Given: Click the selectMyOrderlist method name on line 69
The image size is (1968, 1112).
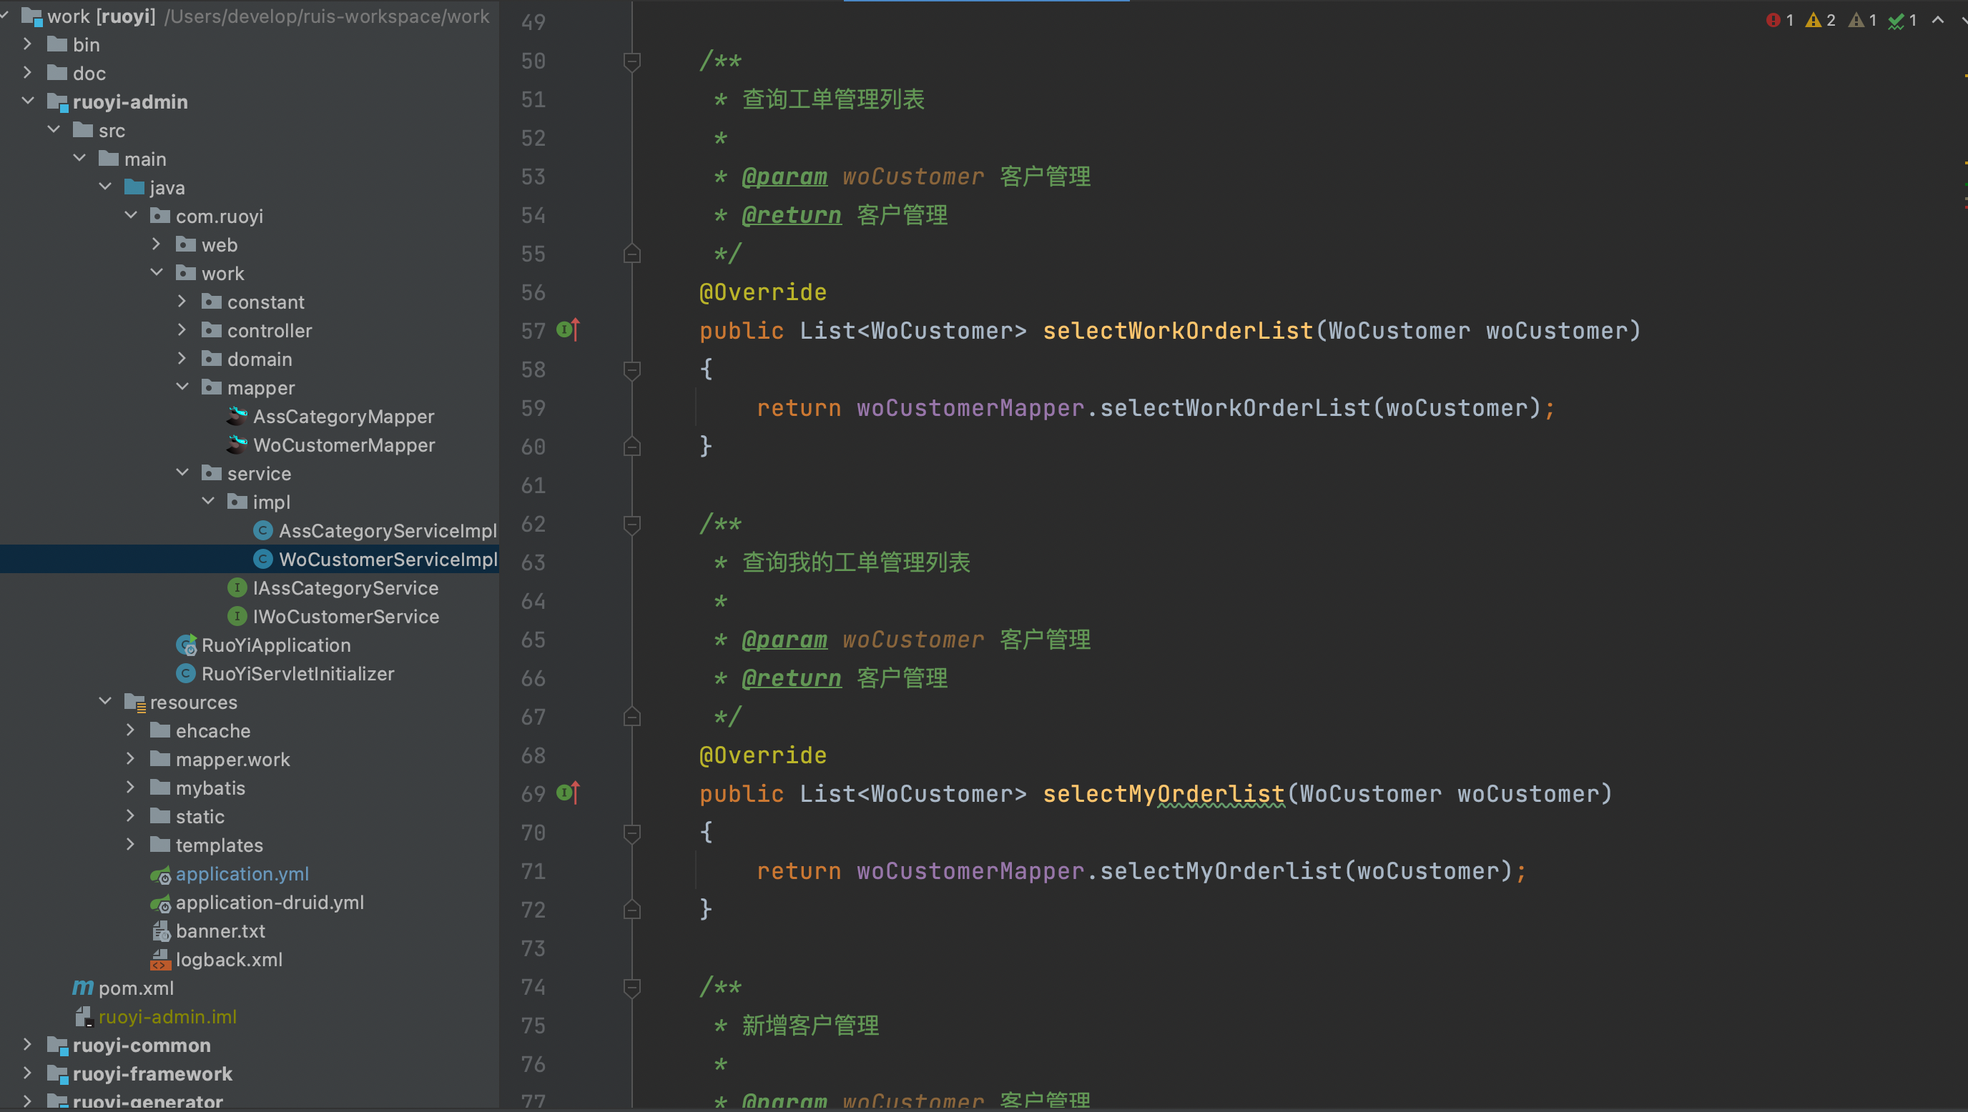Looking at the screenshot, I should point(1163,794).
